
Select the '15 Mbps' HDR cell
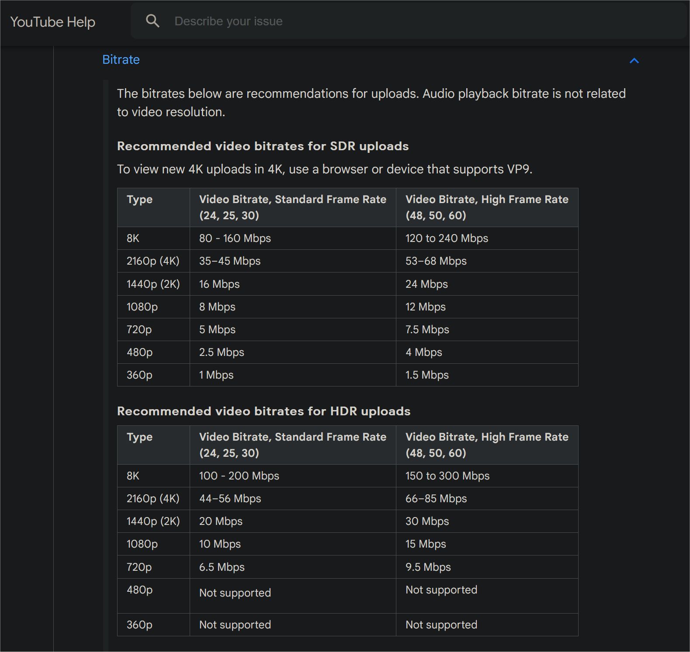click(426, 544)
